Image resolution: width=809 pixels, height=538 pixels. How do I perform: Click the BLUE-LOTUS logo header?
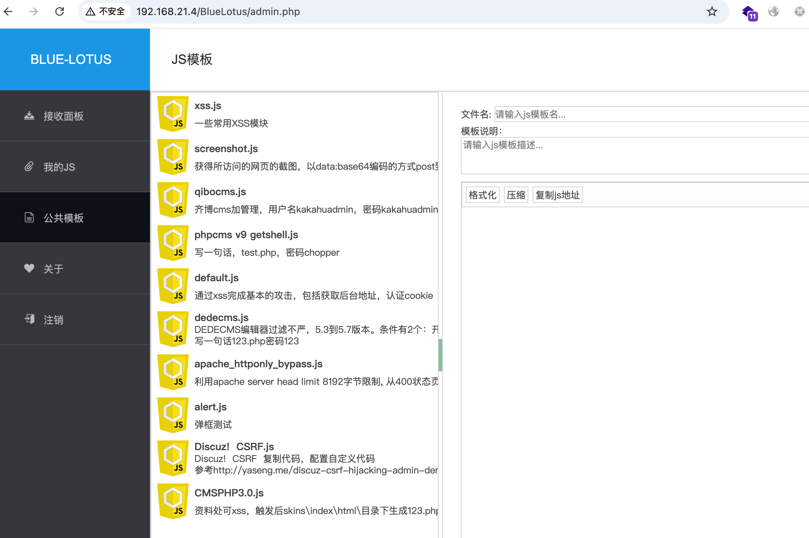[x=75, y=60]
